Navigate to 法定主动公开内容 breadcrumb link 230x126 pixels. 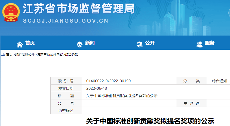coord(50,54)
